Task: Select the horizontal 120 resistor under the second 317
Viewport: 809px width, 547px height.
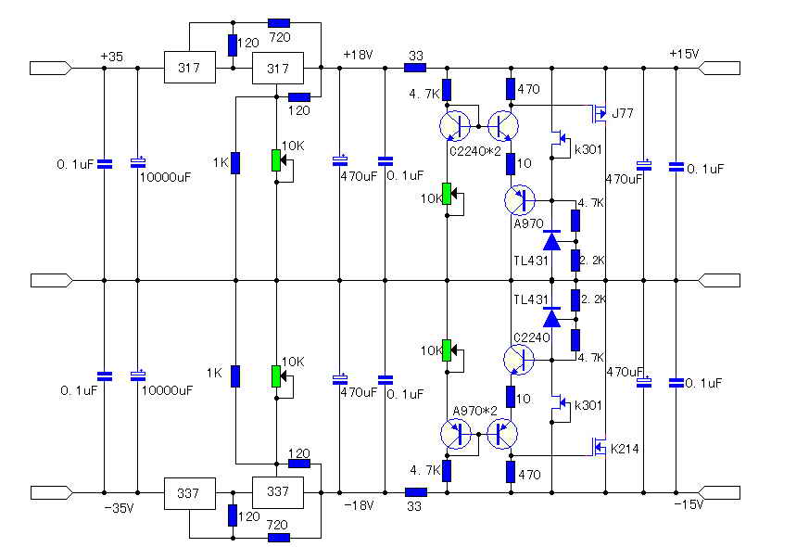Action: pos(299,97)
